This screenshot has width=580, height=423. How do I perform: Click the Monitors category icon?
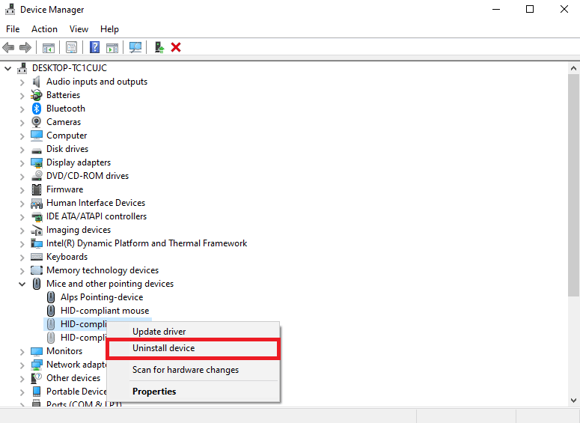click(36, 351)
